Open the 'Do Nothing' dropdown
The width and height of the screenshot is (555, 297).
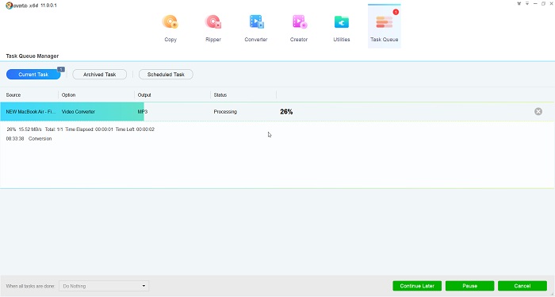point(104,286)
